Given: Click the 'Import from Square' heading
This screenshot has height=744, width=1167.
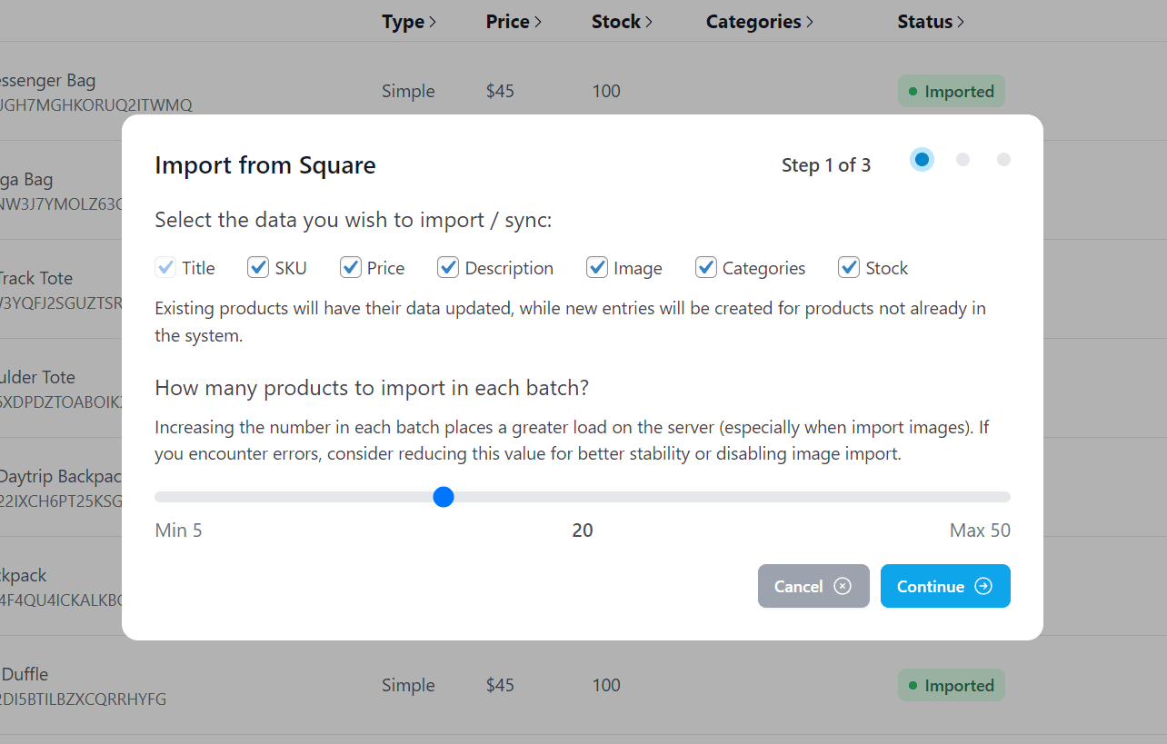Looking at the screenshot, I should [x=265, y=165].
